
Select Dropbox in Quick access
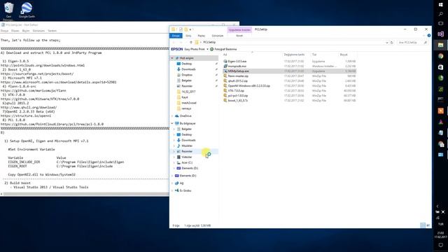187,75
